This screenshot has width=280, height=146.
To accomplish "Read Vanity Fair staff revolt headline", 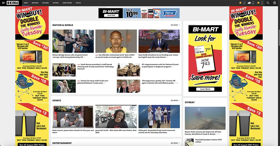I will click(93, 82).
